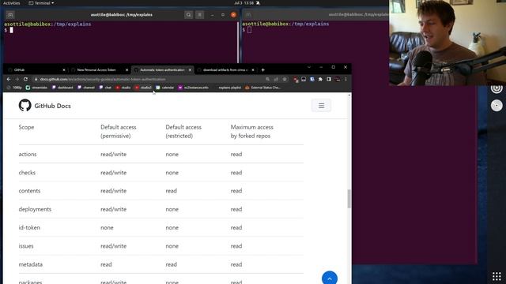Viewport: 506px width, 284px height.
Task: Select the 'id-token' scope cell
Action: pyautogui.click(x=29, y=228)
